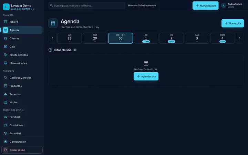The image size is (248, 155).
Task: Click the Clientes car icon
Action: (x=6, y=38)
